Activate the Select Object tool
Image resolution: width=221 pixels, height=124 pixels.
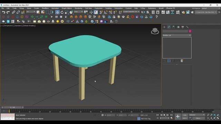[x=38, y=12]
